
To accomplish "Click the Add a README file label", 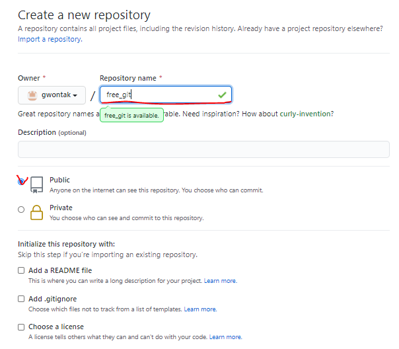I will [x=60, y=270].
